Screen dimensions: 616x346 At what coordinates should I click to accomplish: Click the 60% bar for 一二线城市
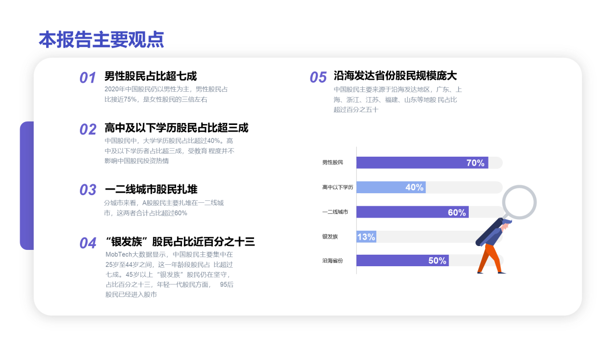coord(412,212)
